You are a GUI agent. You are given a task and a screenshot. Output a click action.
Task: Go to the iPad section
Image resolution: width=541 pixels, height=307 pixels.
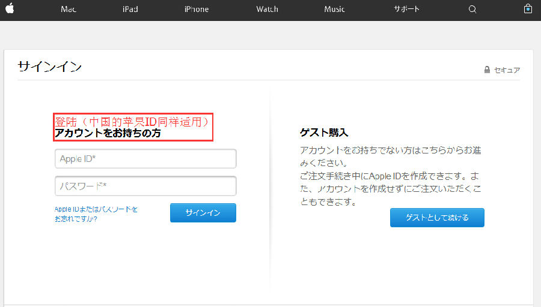[x=131, y=9]
